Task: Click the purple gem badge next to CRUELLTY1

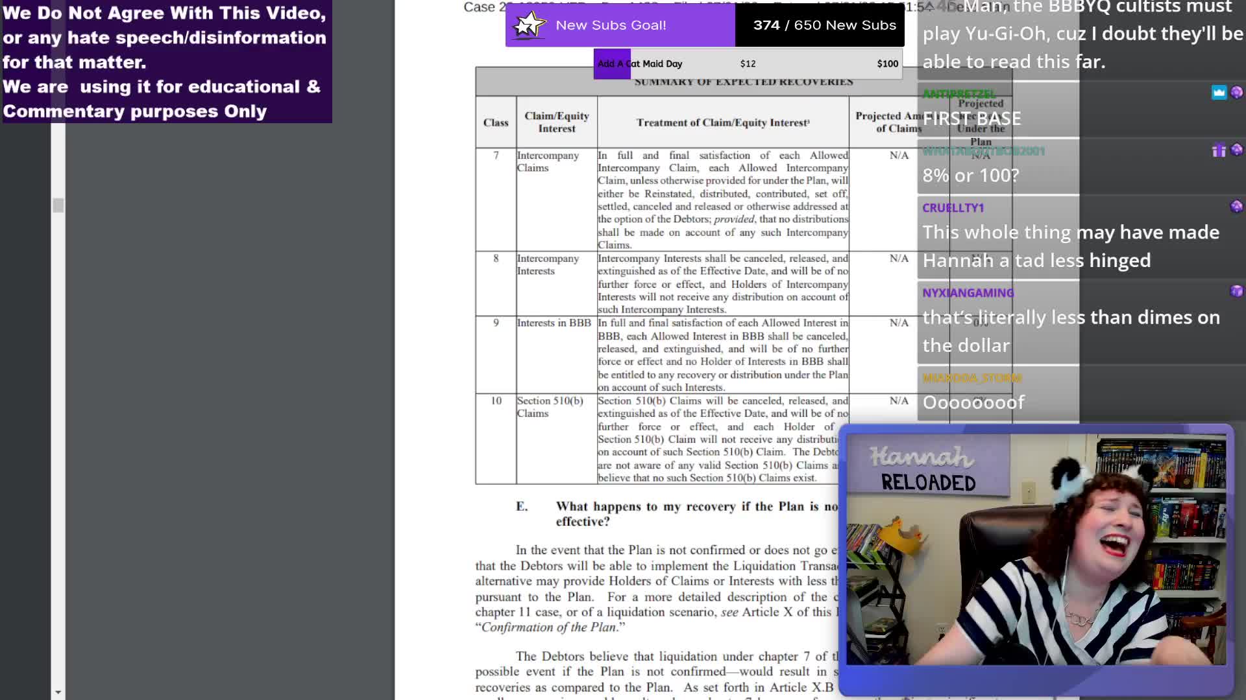Action: coord(1236,206)
